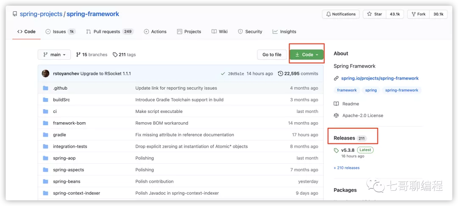The height and width of the screenshot is (206, 458).
Task: Click the license scale icon
Action: (x=336, y=115)
